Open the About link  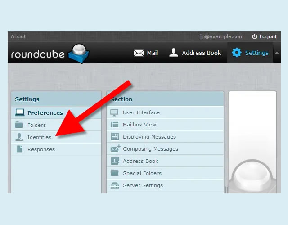point(18,36)
